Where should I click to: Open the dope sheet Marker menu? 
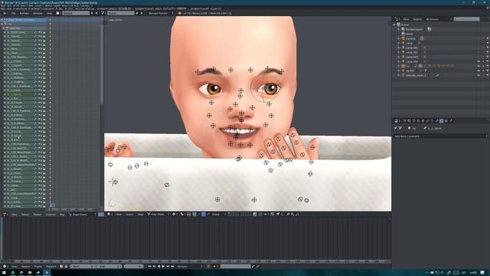(x=38, y=215)
